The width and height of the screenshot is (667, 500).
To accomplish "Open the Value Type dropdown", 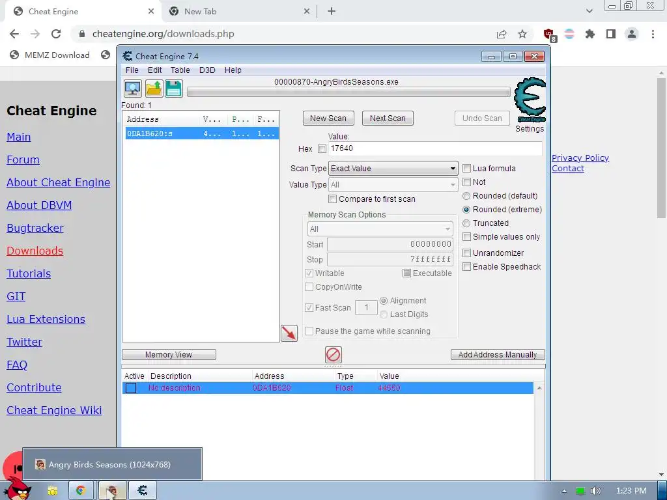I will coord(393,184).
